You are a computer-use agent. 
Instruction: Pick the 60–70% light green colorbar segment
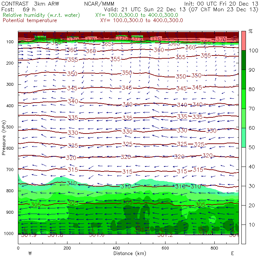click(x=243, y=118)
